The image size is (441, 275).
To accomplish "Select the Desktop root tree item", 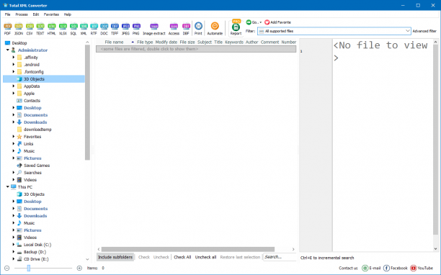I will pos(19,43).
